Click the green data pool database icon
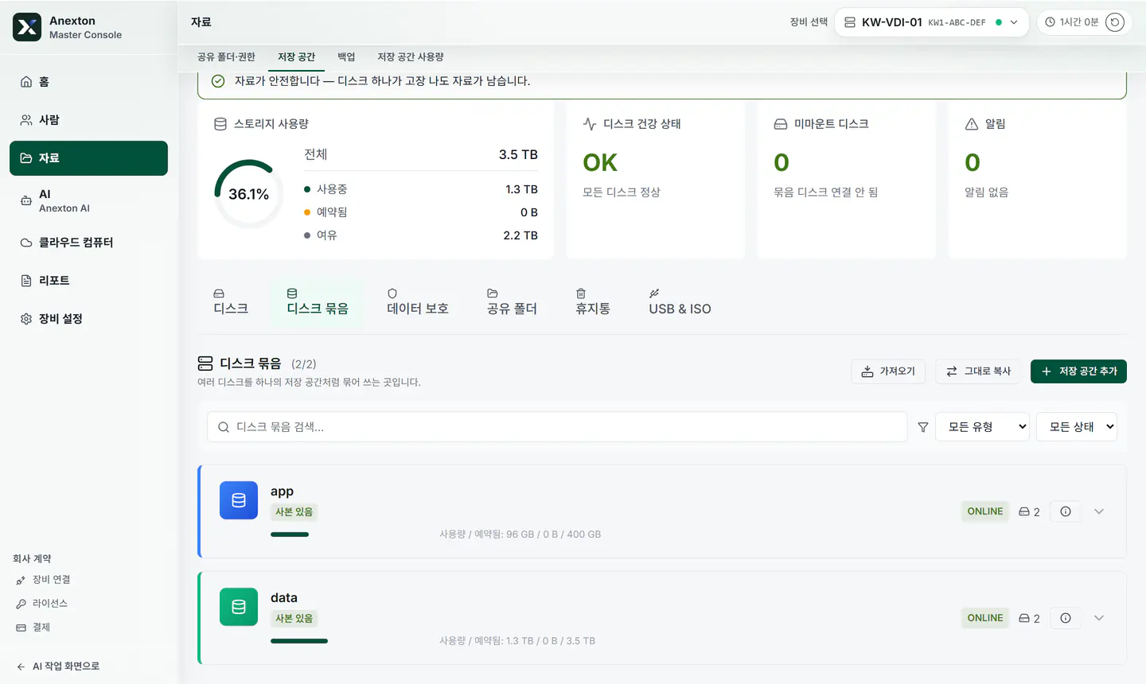The height and width of the screenshot is (684, 1146). (x=239, y=607)
